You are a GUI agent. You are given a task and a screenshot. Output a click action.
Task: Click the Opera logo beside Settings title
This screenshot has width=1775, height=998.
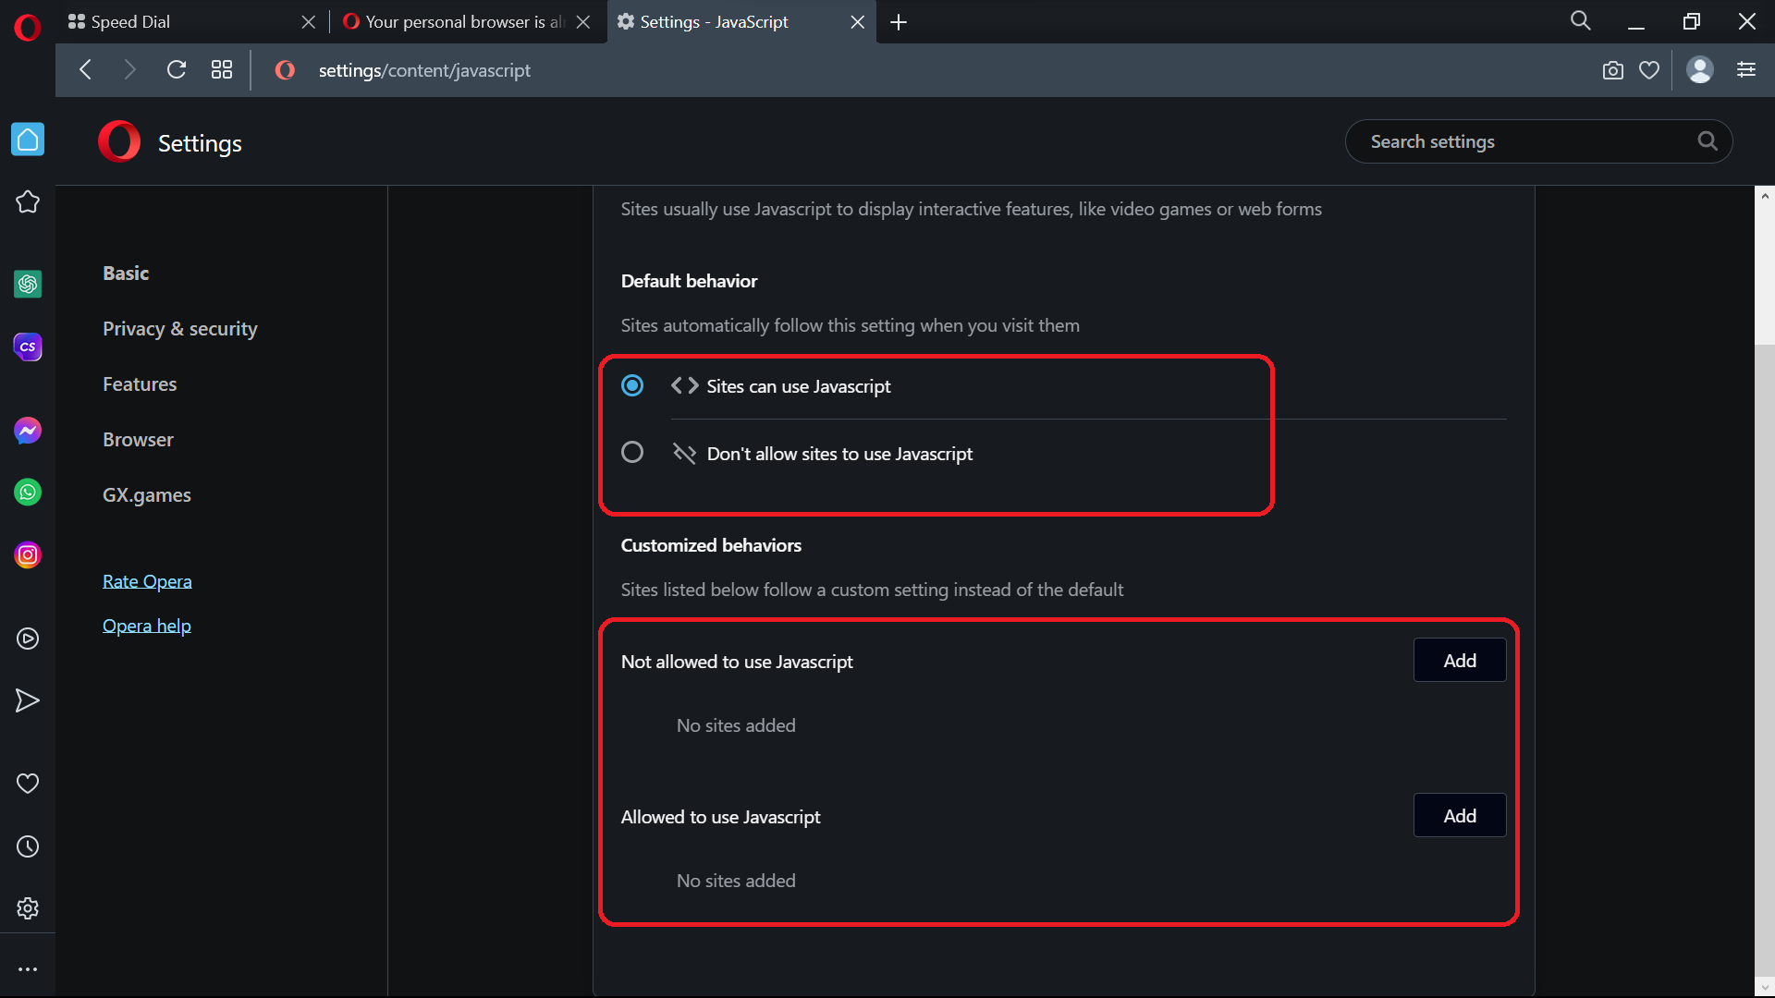(x=119, y=141)
